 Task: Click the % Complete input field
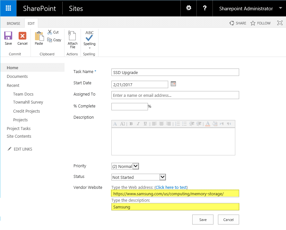tap(129, 106)
